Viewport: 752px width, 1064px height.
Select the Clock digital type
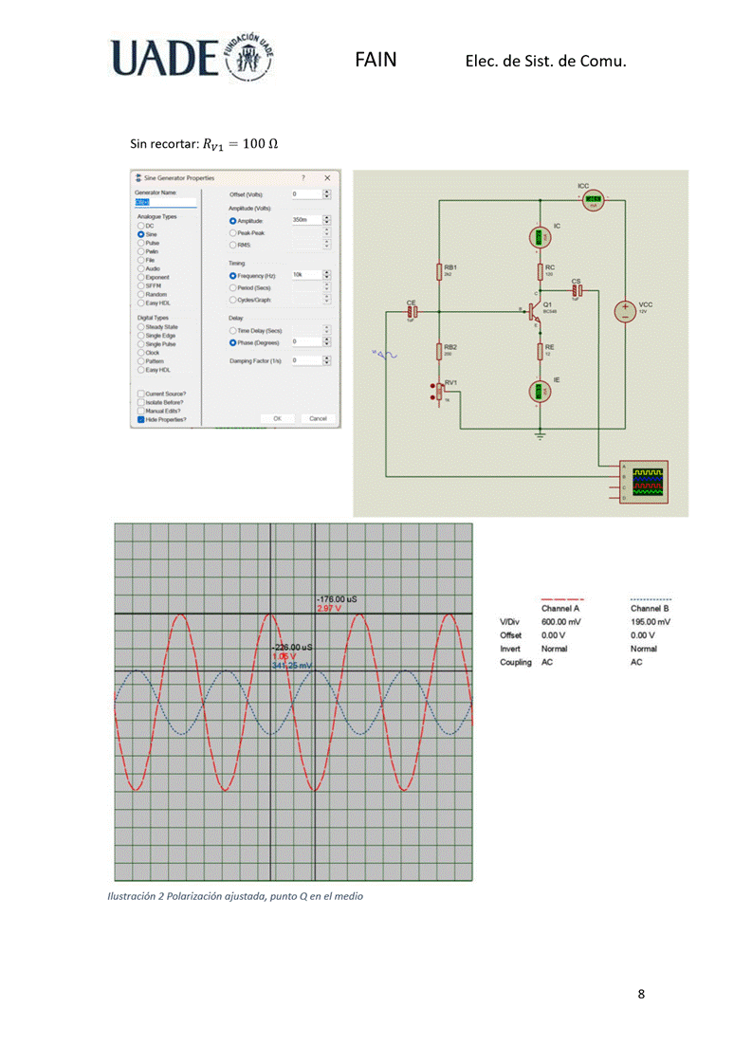[x=141, y=352]
